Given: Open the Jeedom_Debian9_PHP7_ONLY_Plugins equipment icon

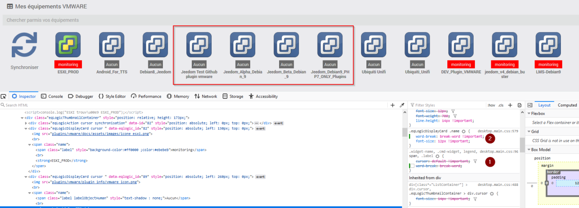Looking at the screenshot, I should click(330, 45).
